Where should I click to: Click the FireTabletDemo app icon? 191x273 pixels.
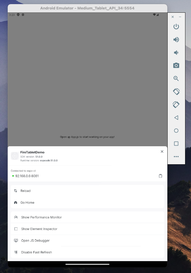[x=15, y=156]
